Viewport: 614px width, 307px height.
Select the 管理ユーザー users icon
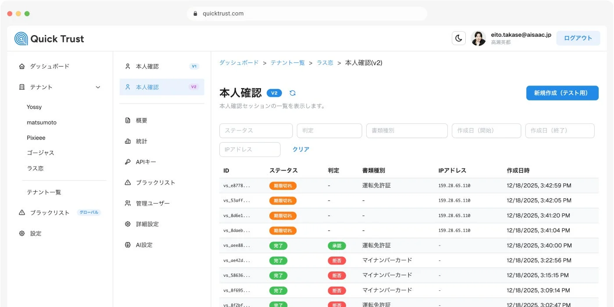(x=127, y=203)
